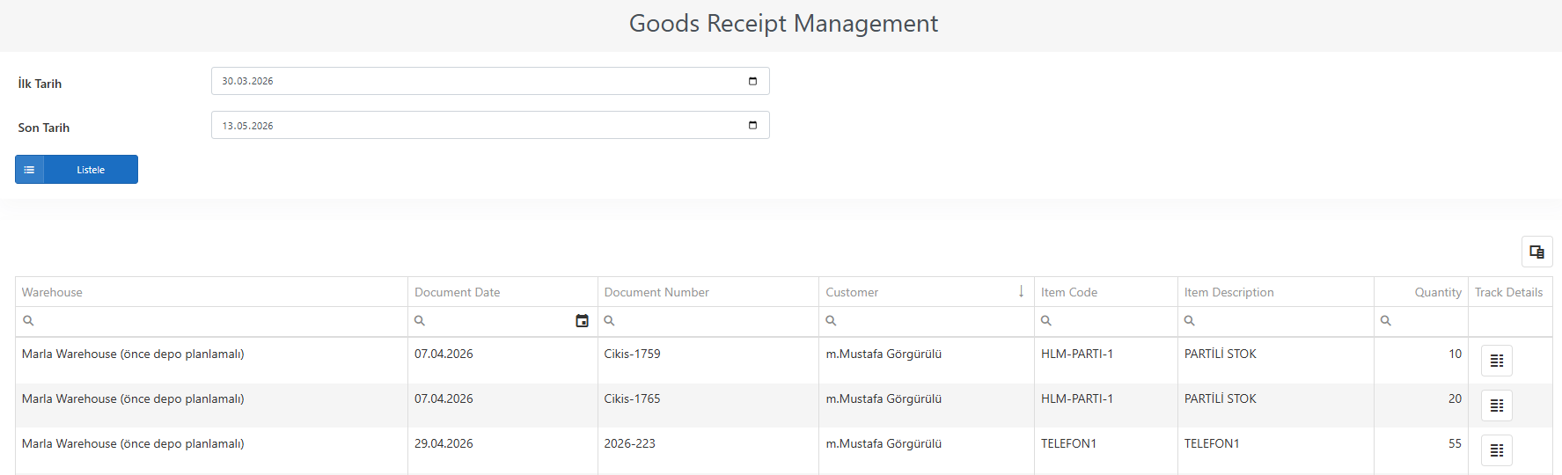The height and width of the screenshot is (475, 1562).
Task: Click Item Description filter search icon
Action: [1189, 321]
